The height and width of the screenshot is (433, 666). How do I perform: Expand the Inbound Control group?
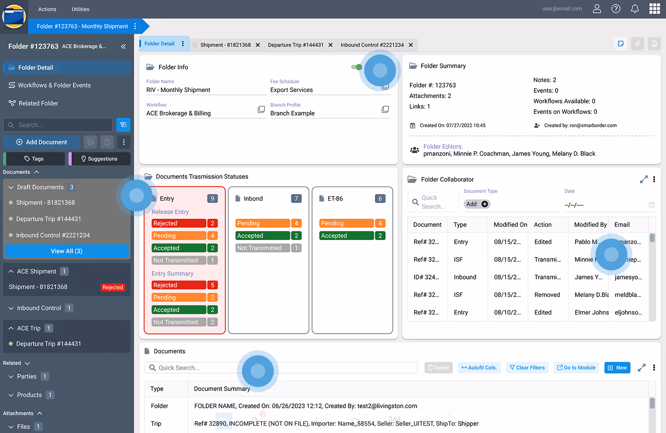[x=11, y=308]
